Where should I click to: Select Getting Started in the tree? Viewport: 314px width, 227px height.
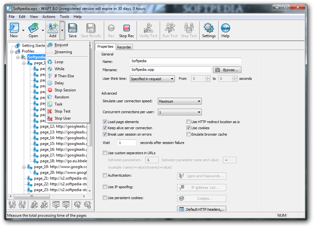[33, 46]
